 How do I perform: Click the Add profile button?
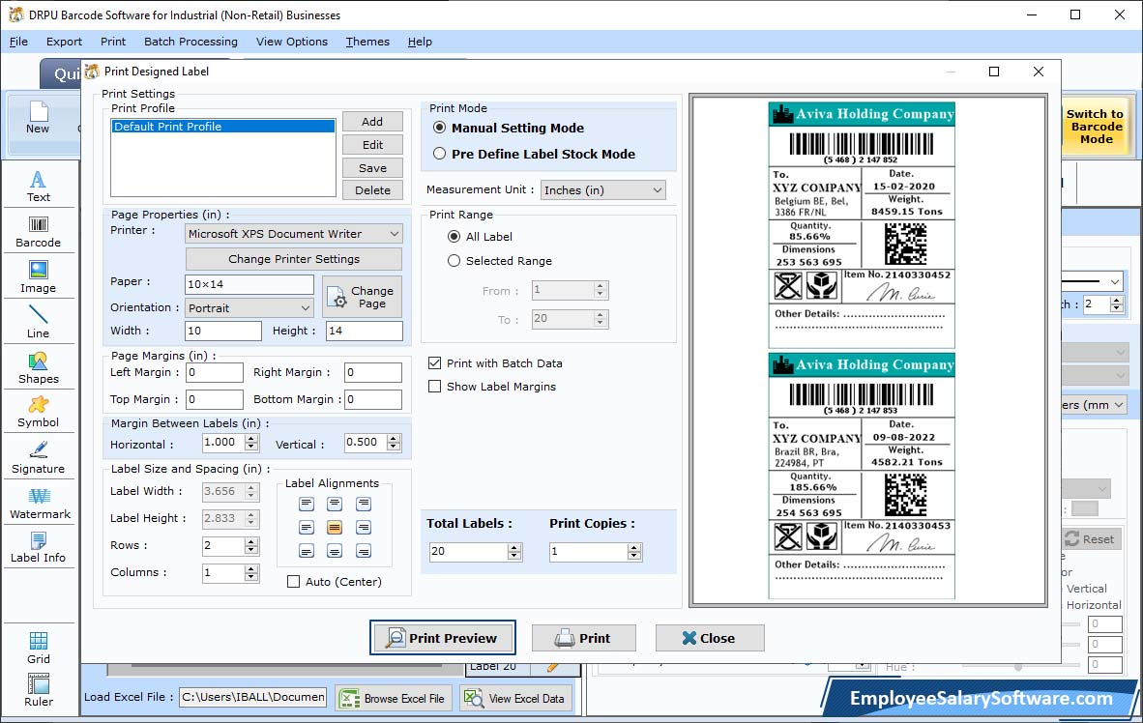372,122
